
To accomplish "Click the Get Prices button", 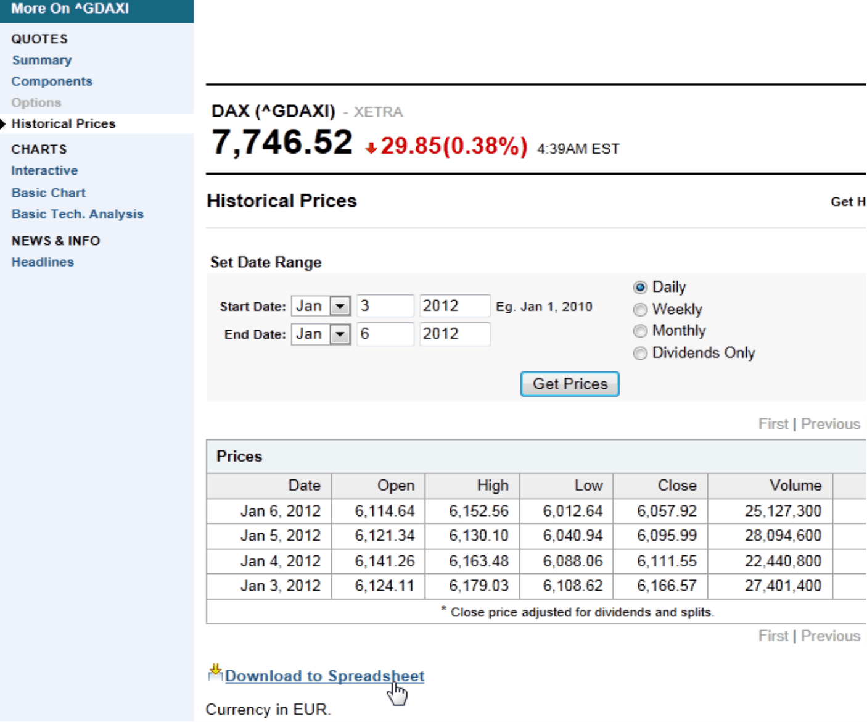I will point(570,384).
